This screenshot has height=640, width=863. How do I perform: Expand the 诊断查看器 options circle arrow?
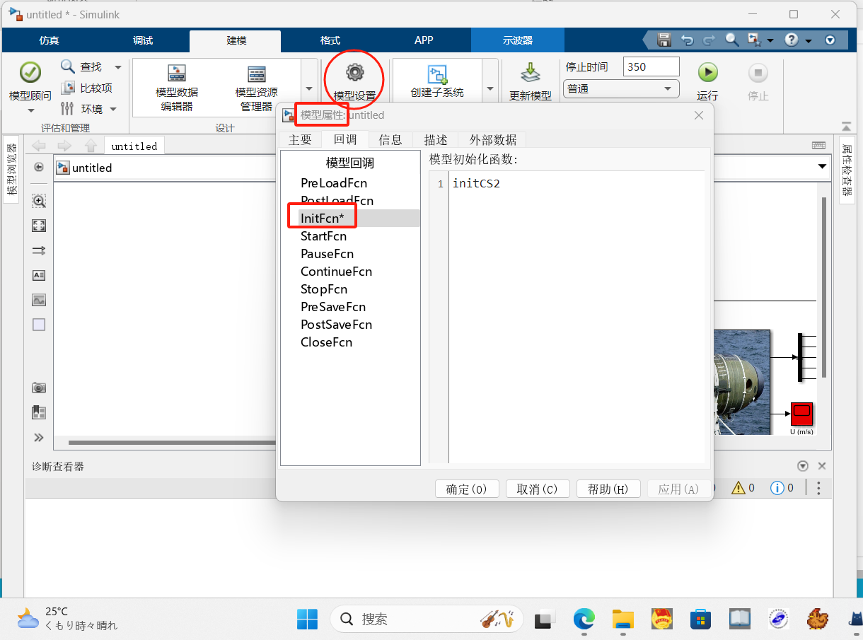pos(803,466)
